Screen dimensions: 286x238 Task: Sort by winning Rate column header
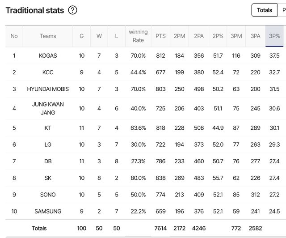click(138, 36)
